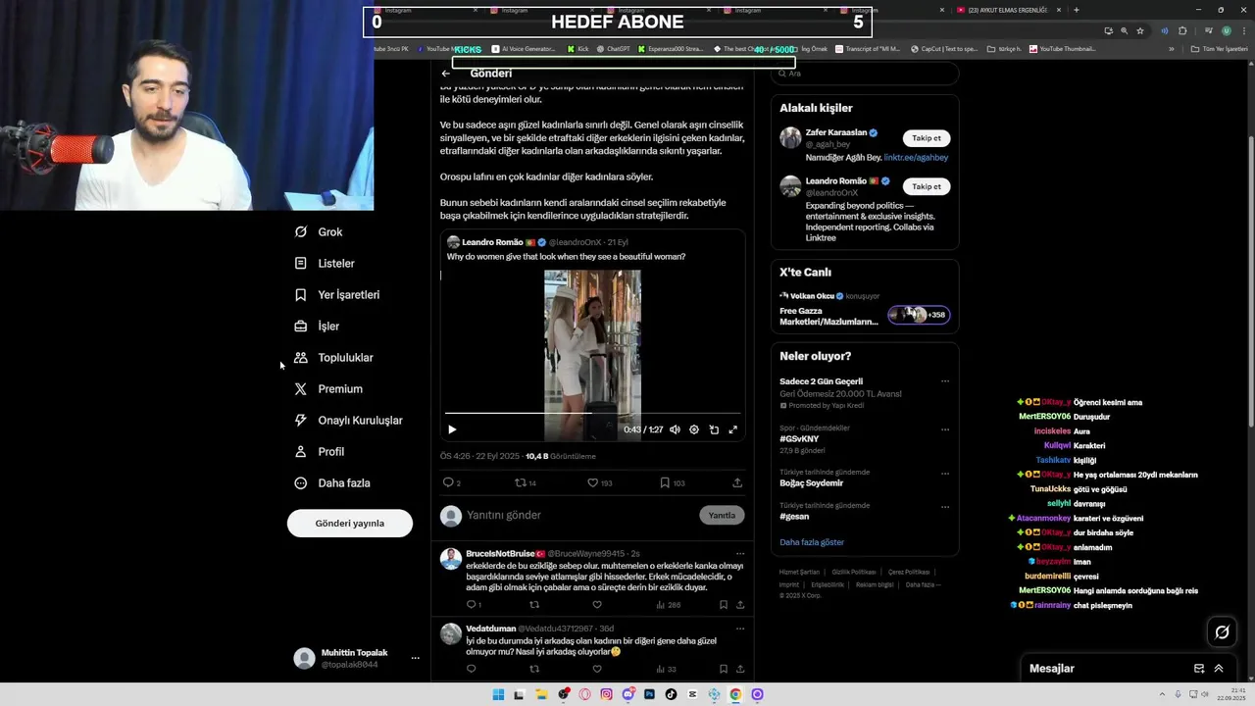The height and width of the screenshot is (706, 1255).
Task: Like the BruceIsNotBruise reply
Action: (x=596, y=605)
